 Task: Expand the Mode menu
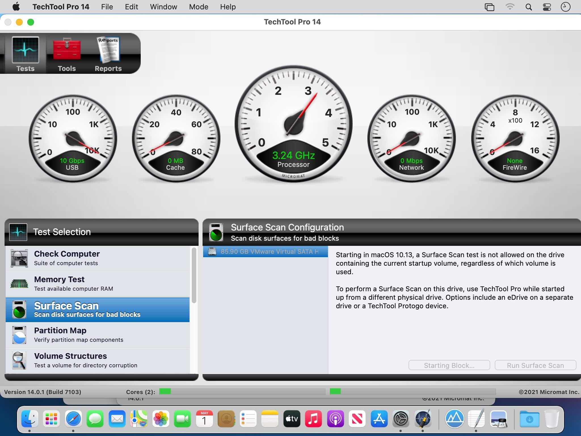[x=198, y=7]
